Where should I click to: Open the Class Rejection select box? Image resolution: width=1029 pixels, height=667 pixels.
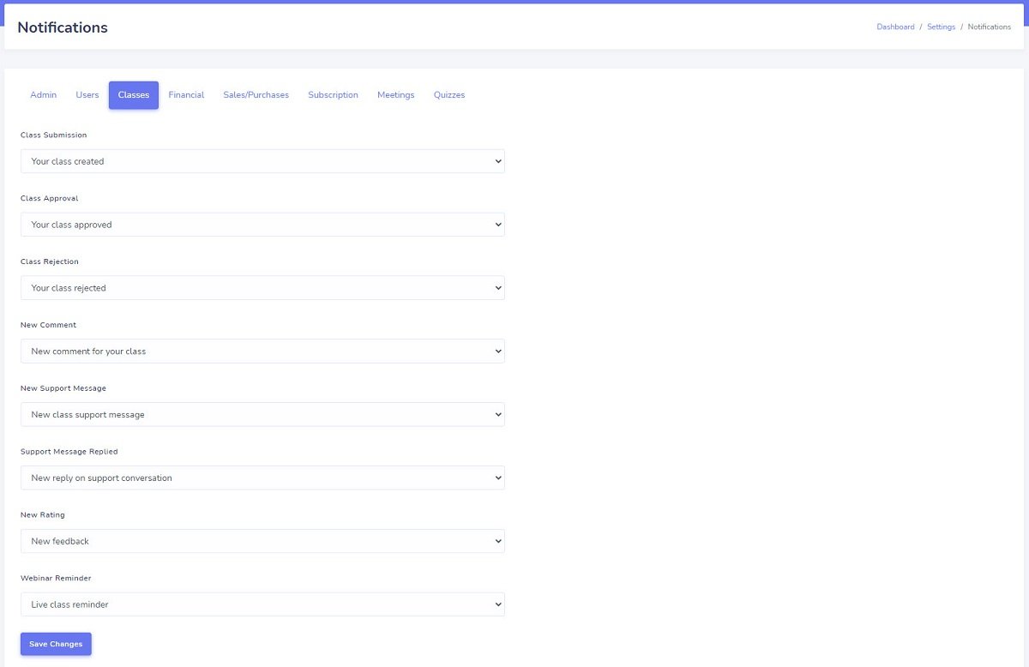262,288
